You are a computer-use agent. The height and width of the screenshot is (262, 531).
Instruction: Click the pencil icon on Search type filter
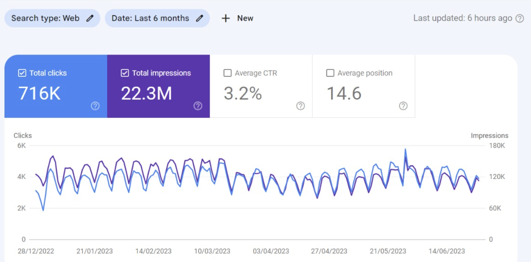pos(90,18)
